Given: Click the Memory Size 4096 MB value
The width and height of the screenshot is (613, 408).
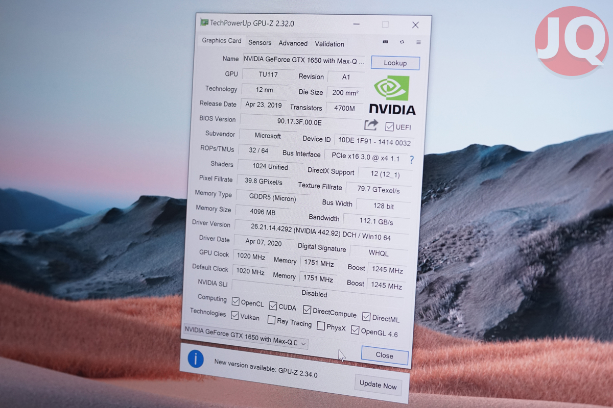Looking at the screenshot, I should (263, 212).
